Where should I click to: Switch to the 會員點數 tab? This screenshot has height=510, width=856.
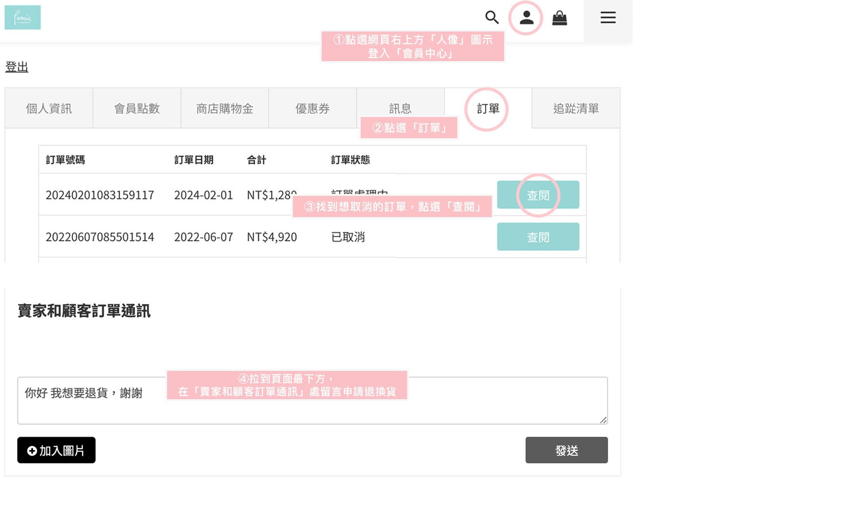point(136,109)
